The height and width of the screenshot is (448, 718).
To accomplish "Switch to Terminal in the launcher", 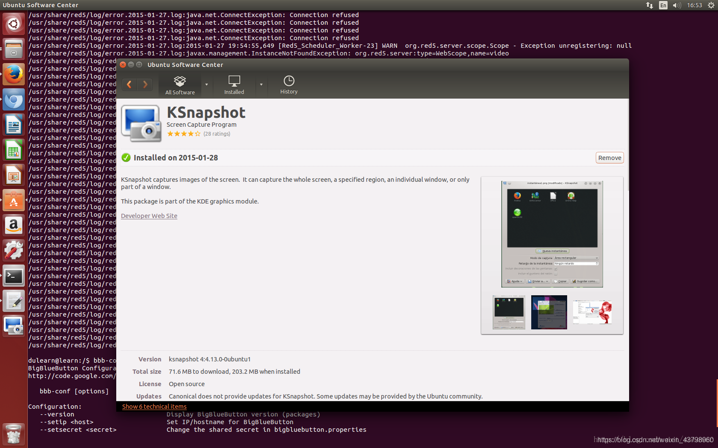I will click(x=14, y=276).
